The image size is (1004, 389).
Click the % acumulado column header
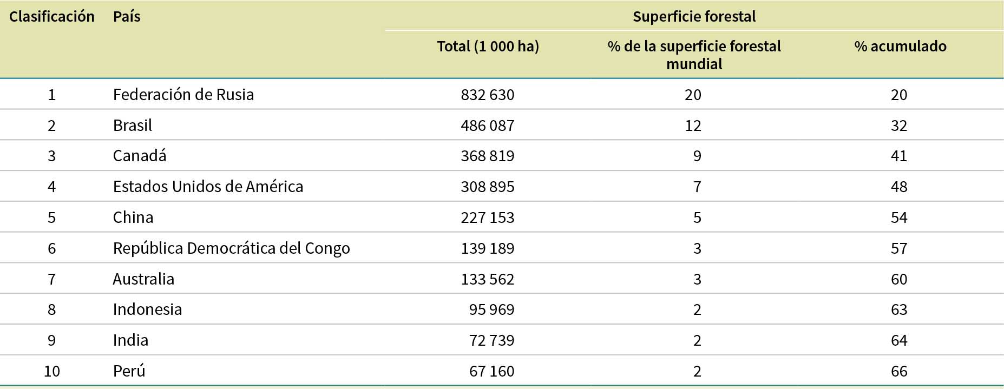tap(900, 47)
